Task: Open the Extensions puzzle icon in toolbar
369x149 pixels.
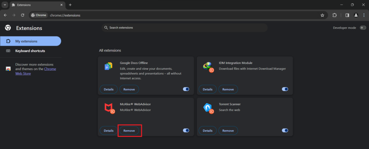Action: coord(334,15)
